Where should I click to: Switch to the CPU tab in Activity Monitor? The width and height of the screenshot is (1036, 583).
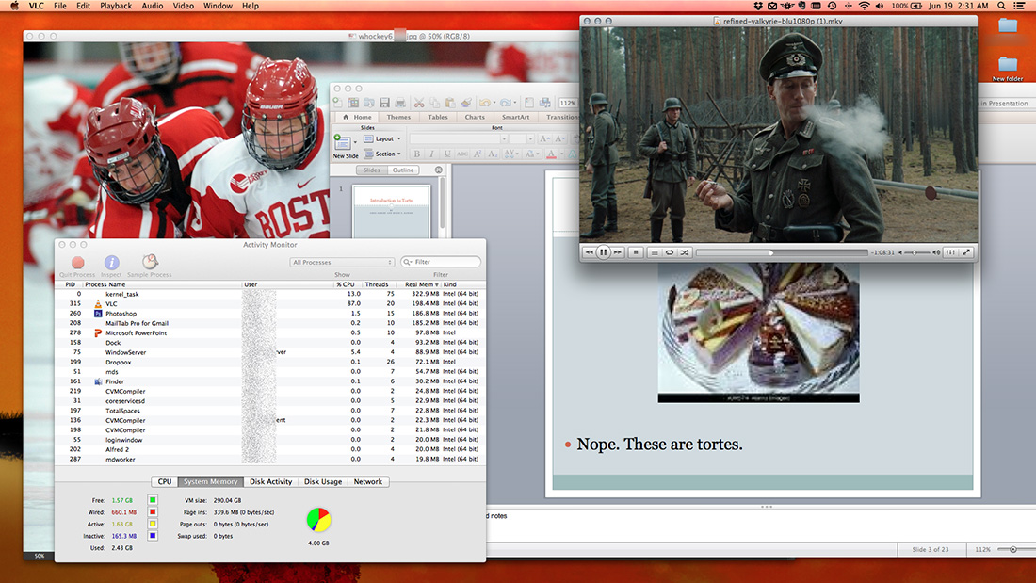(x=165, y=482)
